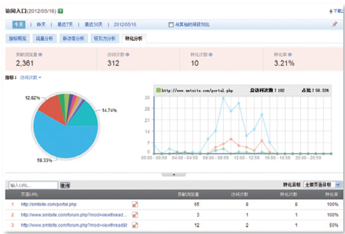
Task: Click the green help icon beside 访问入口 title
Action: point(60,11)
